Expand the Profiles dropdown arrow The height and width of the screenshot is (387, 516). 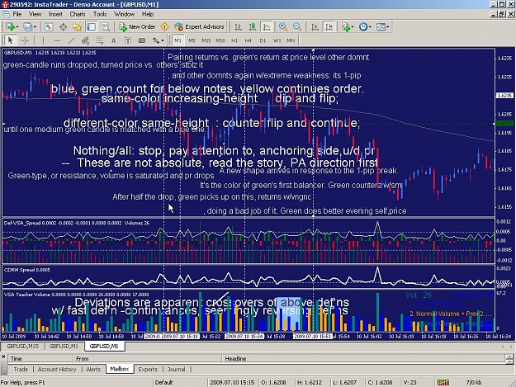click(x=35, y=27)
